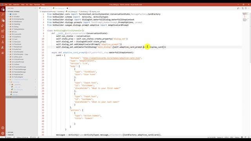The width and height of the screenshot is (251, 141).
Task: Click the Run Python File button
Action: [238, 8]
